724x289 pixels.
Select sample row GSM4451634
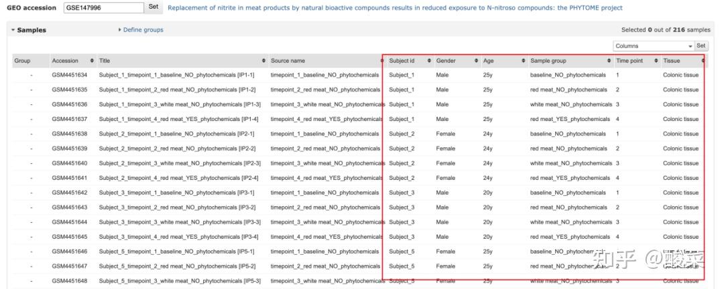[x=70, y=75]
